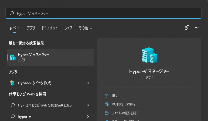The image size is (208, 121).
Task: Click 管理者として実行 action
Action: [124, 104]
